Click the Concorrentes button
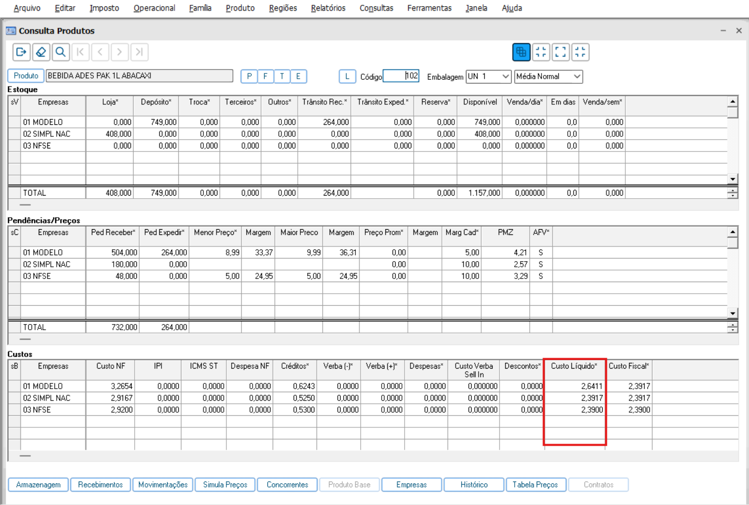This screenshot has width=749, height=505. [x=287, y=485]
